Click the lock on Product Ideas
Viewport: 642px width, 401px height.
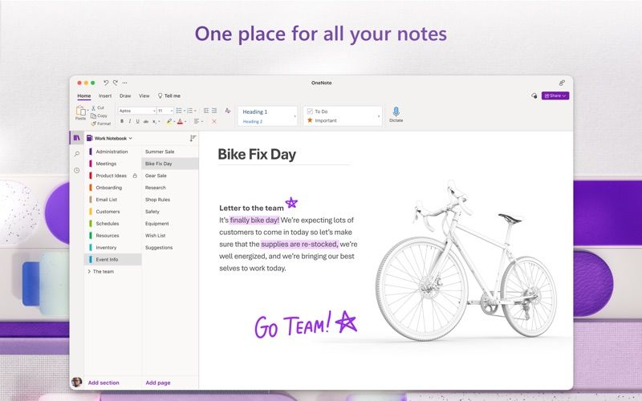pos(135,176)
